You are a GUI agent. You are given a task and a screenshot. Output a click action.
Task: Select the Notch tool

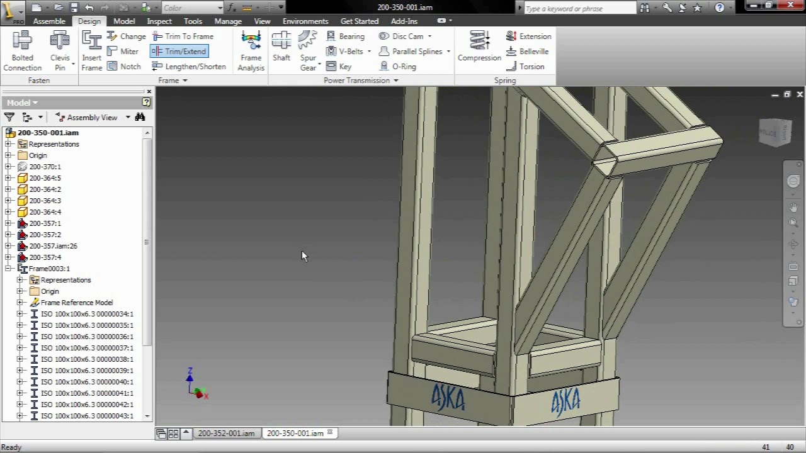[123, 67]
